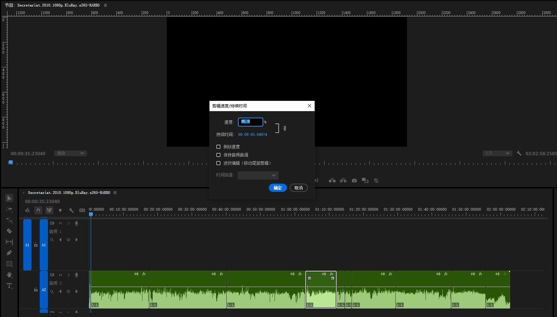
Task: Open the timeline sequence panel menu
Action: point(115,193)
